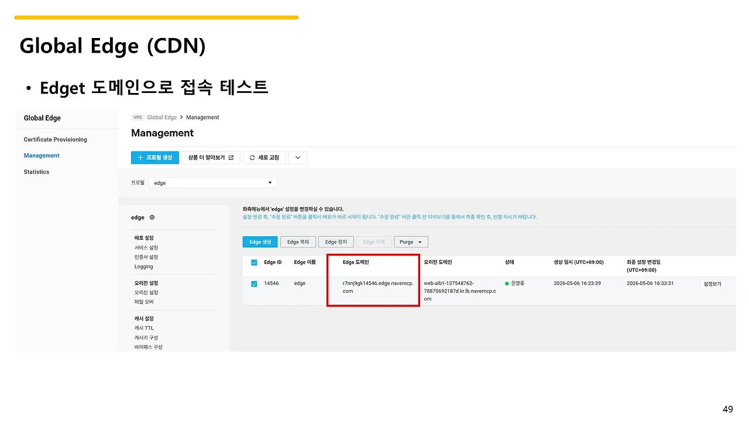This screenshot has height=421, width=749.
Task: Click the green 운영중 status dot
Action: point(507,284)
